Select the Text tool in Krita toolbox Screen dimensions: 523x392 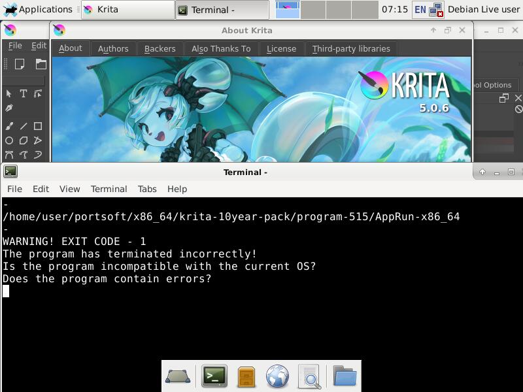coord(24,93)
